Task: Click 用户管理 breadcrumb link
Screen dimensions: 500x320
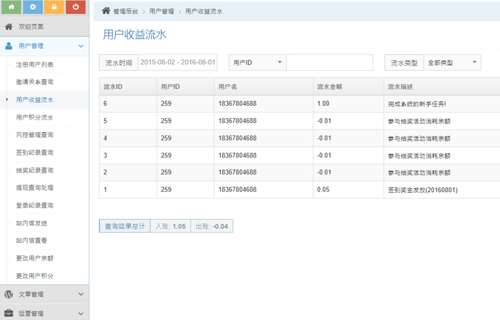Action: point(162,11)
